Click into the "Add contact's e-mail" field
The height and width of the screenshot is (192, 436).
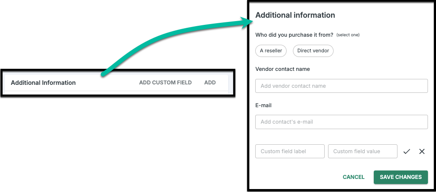click(x=341, y=122)
